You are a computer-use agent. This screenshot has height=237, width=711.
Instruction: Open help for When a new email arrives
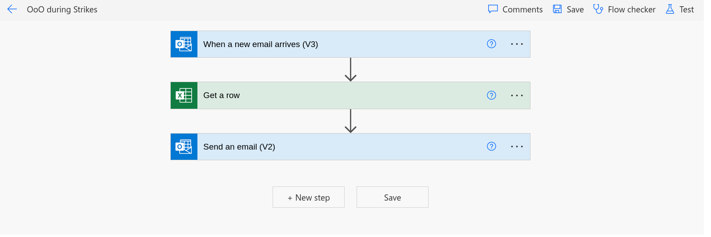coord(491,44)
